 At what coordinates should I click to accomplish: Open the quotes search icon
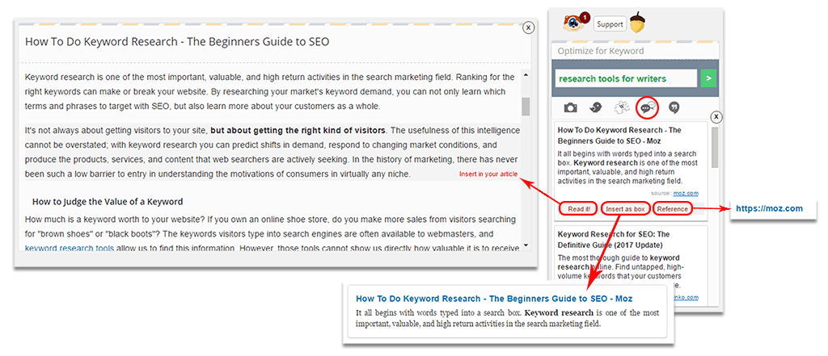(x=674, y=107)
